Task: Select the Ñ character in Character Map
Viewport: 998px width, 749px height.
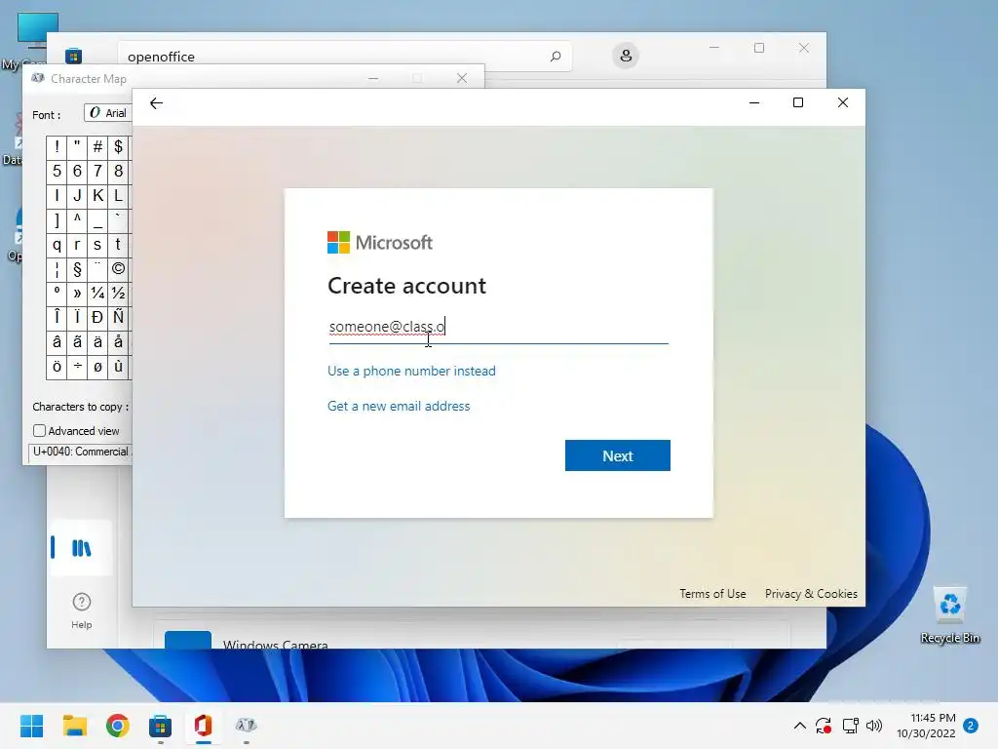Action: pyautogui.click(x=118, y=317)
